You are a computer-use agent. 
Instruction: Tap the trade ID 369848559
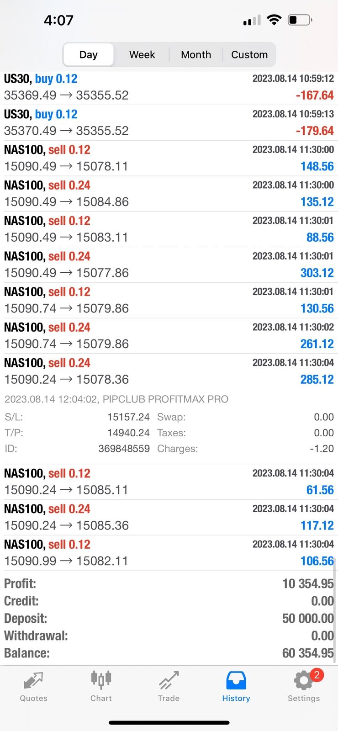[x=124, y=449]
